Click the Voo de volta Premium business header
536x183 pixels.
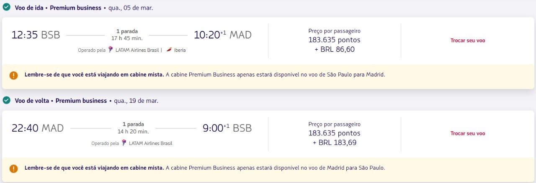point(61,101)
